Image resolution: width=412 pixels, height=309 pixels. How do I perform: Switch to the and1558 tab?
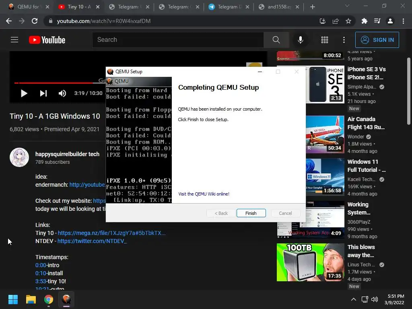pos(278,7)
